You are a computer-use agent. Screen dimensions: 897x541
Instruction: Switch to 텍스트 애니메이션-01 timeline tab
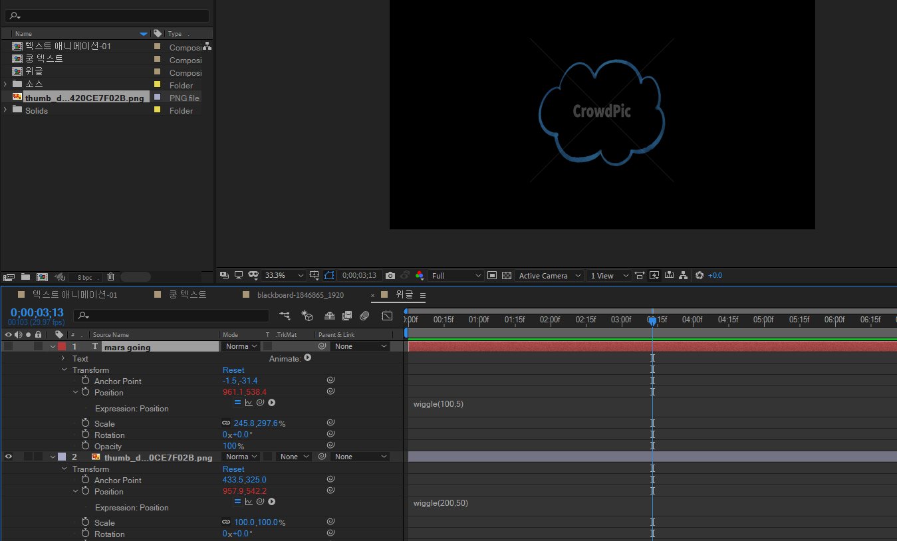point(75,294)
